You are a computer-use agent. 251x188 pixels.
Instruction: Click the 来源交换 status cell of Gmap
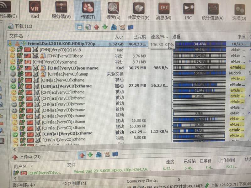click(115, 74)
